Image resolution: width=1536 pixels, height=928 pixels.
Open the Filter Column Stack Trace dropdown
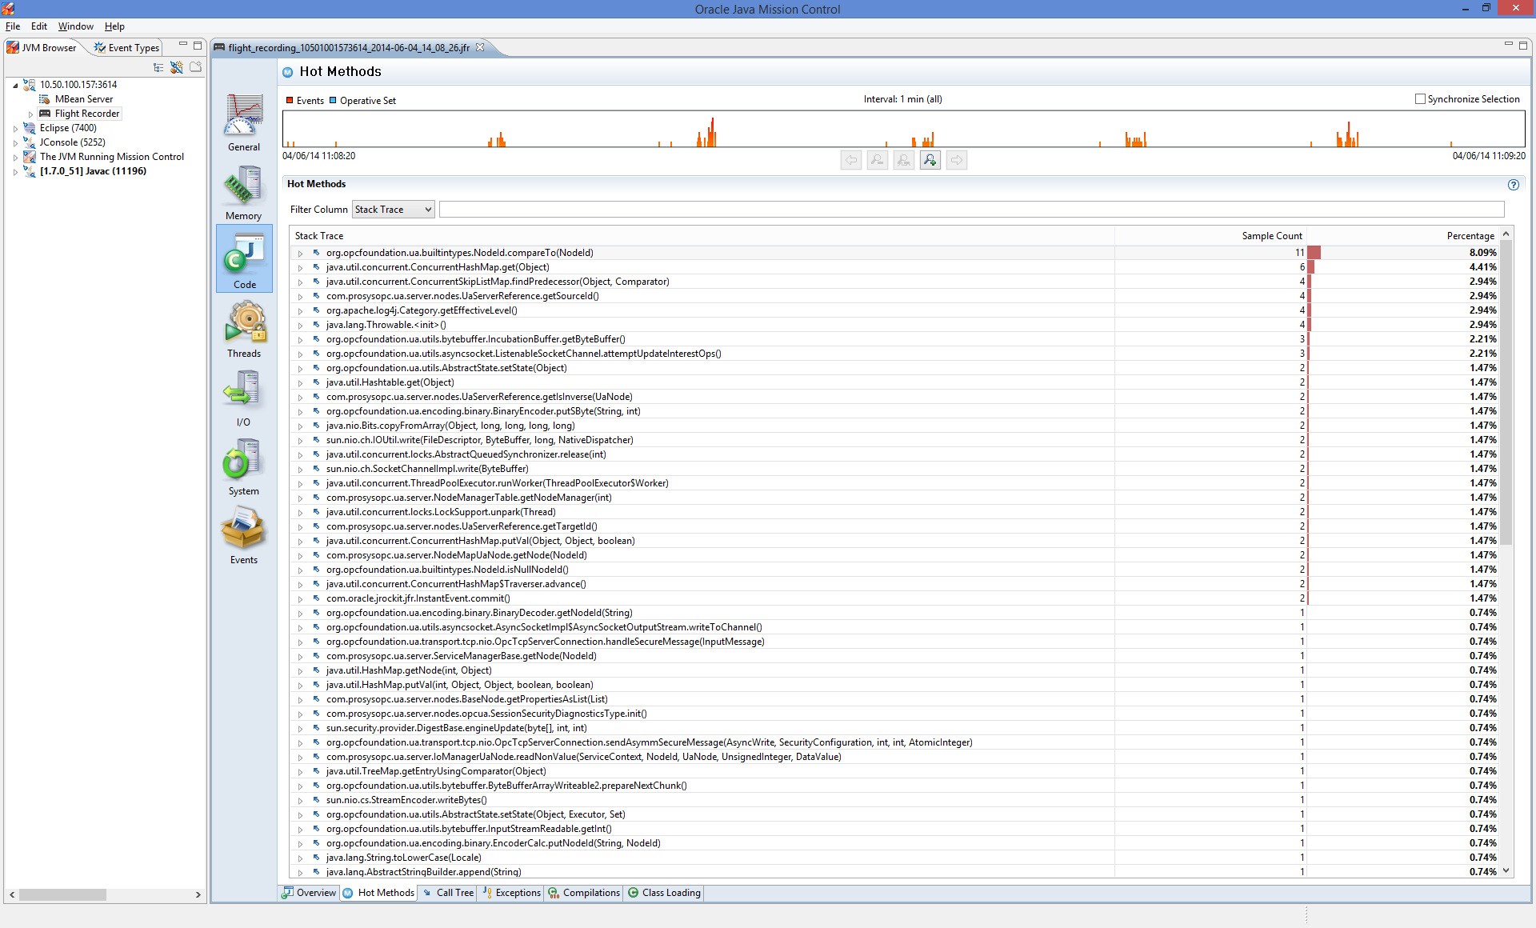(x=394, y=210)
